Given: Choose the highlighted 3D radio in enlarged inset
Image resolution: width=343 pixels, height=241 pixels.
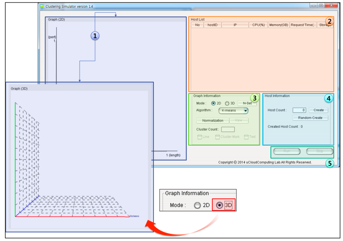Looking at the screenshot, I should point(220,205).
